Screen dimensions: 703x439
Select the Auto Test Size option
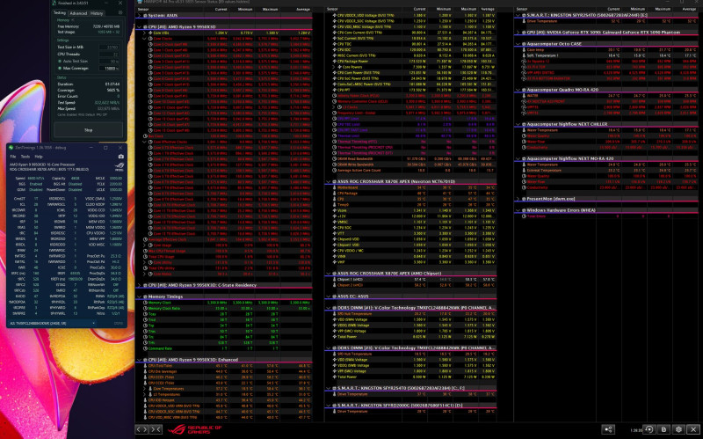(x=60, y=61)
